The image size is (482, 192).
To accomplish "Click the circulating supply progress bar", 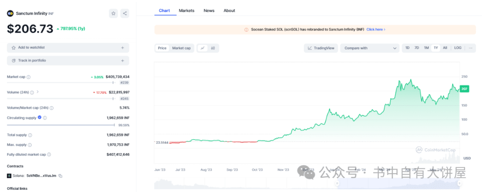I will click(x=61, y=125).
